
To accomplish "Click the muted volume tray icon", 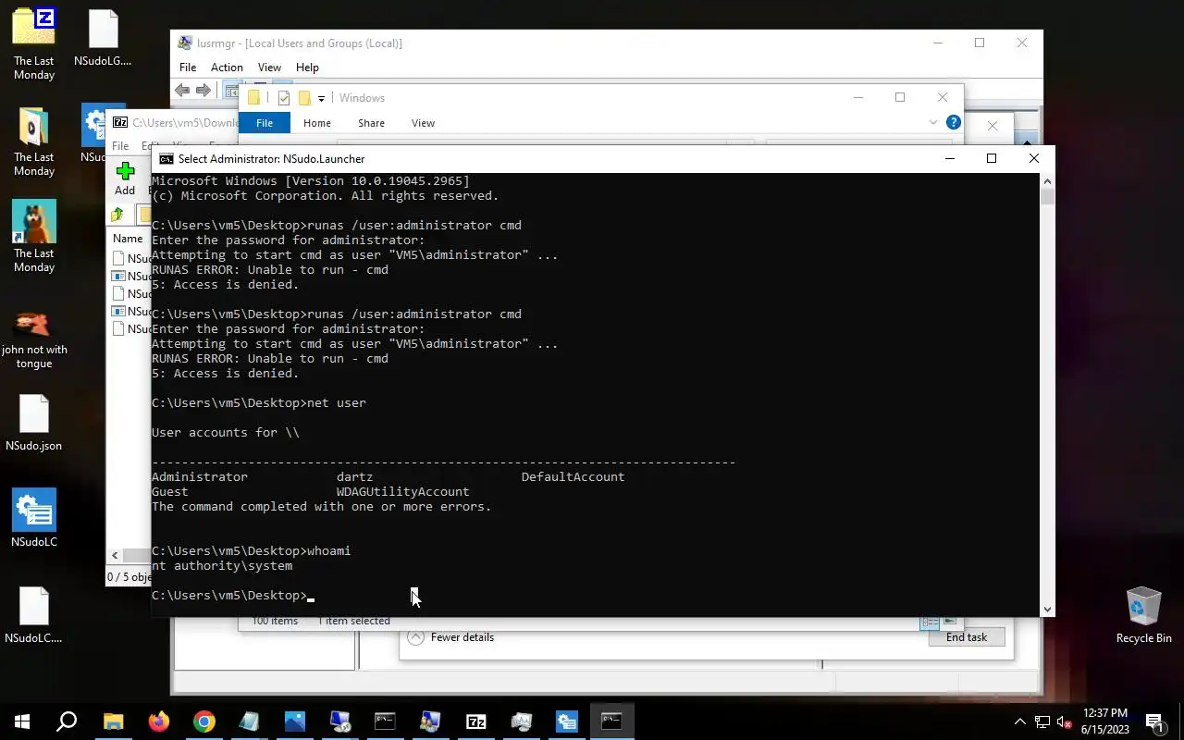I will pyautogui.click(x=1065, y=721).
